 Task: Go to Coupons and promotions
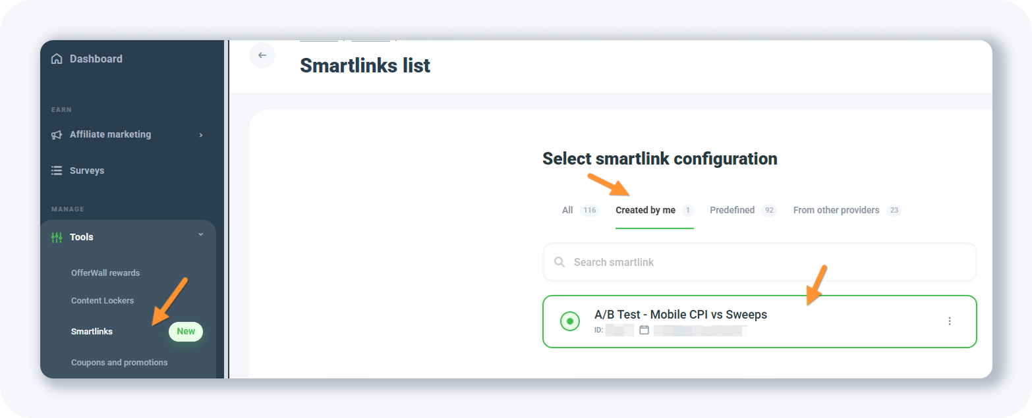tap(119, 362)
